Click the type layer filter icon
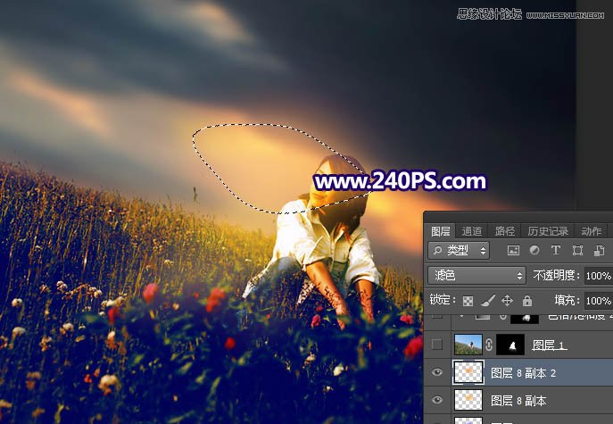 [x=556, y=251]
